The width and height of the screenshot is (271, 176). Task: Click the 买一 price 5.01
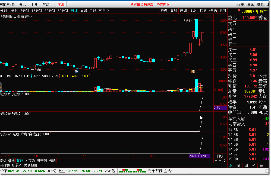pyautogui.click(x=253, y=50)
